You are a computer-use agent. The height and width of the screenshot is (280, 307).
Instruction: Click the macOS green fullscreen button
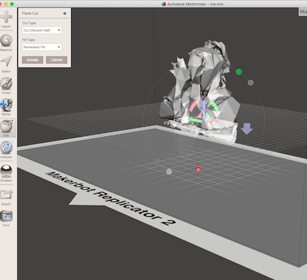12,4
